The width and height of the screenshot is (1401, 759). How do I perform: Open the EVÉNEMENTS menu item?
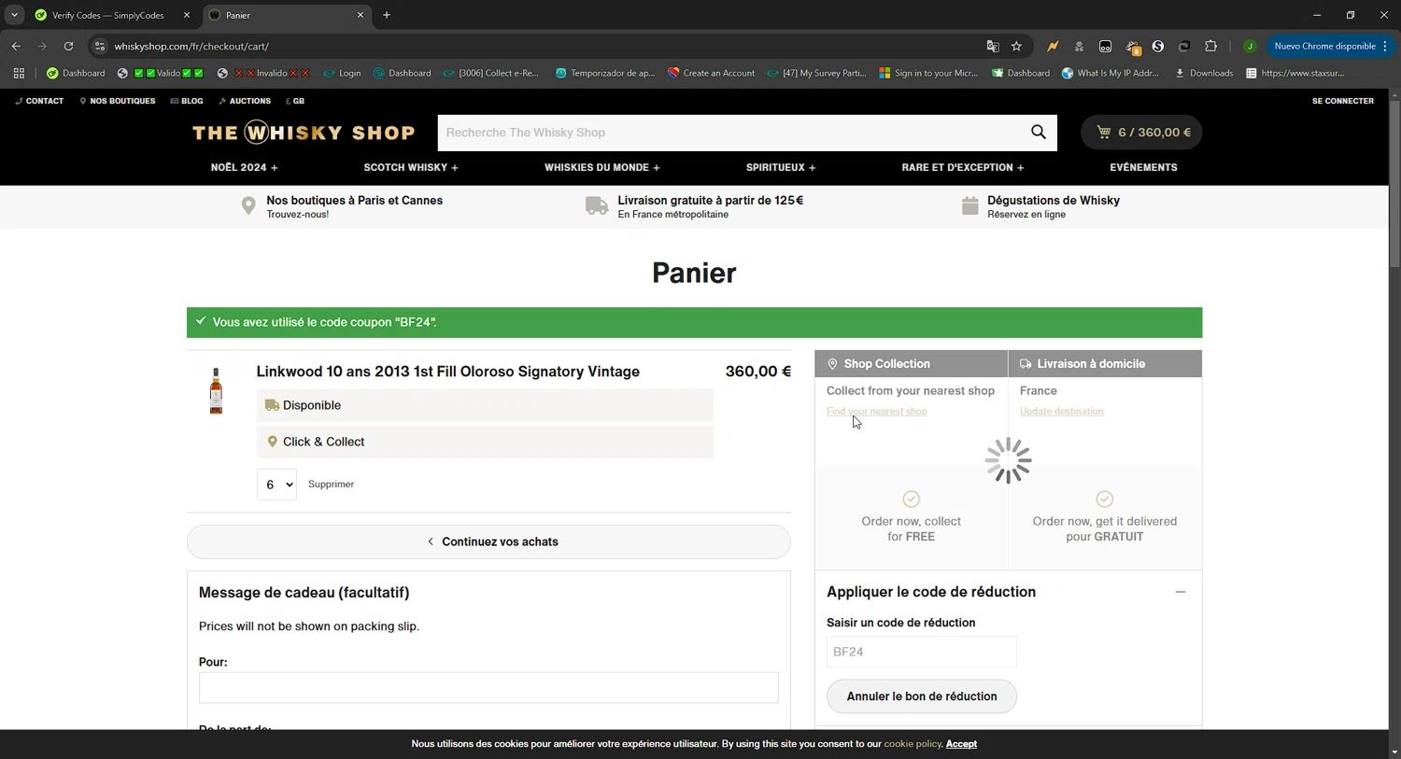coord(1143,167)
